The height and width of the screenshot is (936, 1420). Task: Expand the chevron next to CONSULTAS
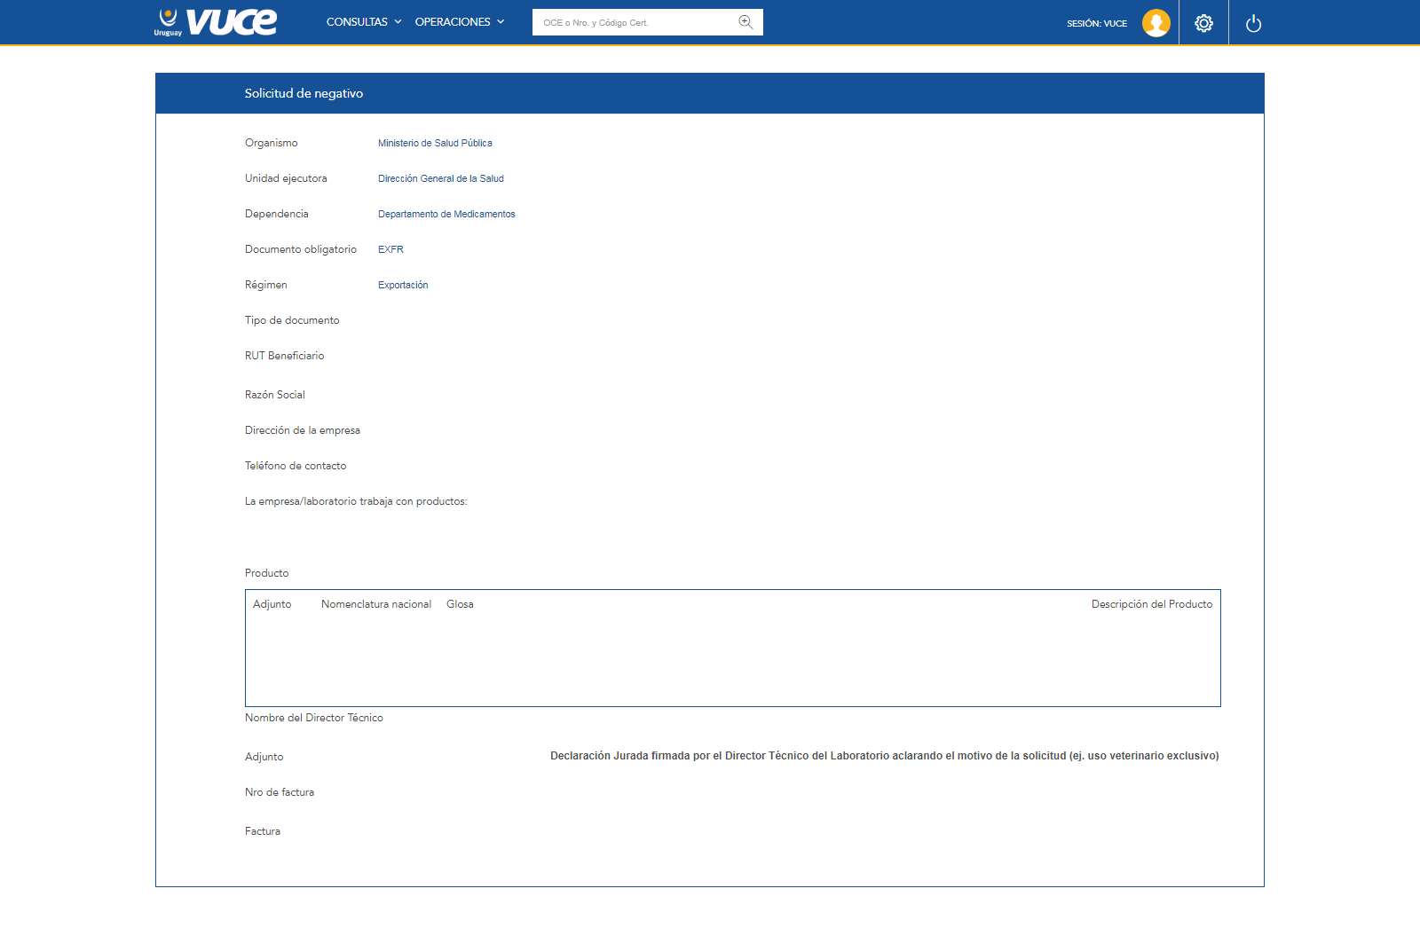(x=398, y=22)
